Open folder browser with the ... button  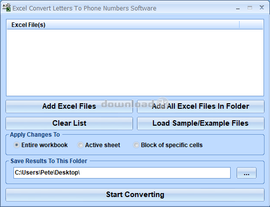(247, 173)
